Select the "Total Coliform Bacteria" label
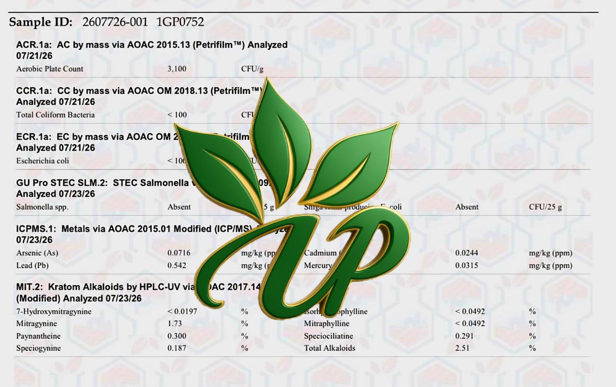 56,115
